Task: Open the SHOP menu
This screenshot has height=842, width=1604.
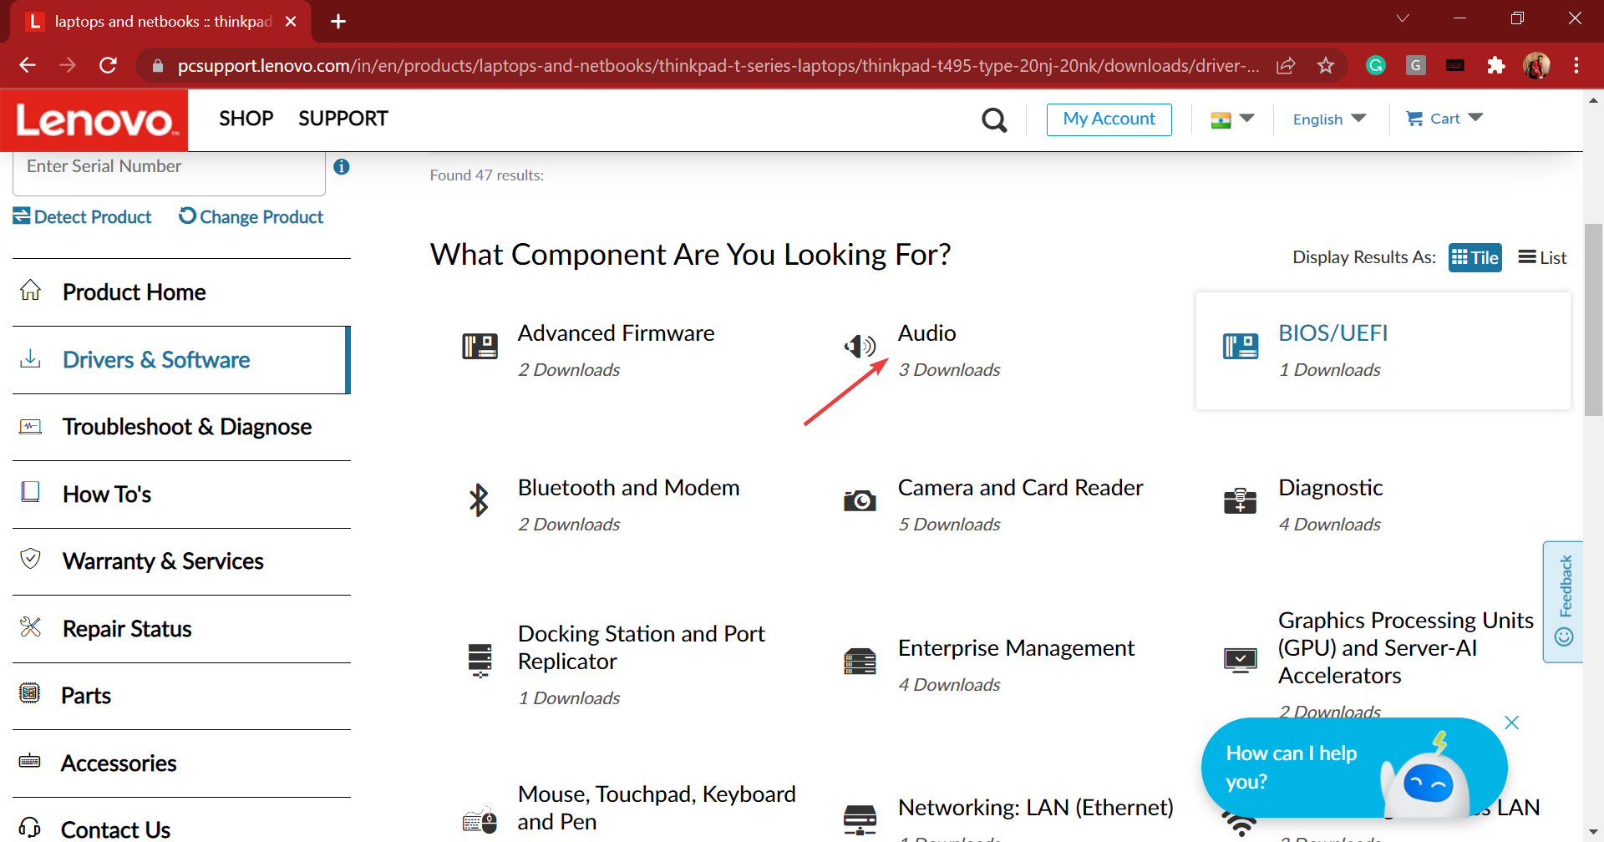Action: 246,119
